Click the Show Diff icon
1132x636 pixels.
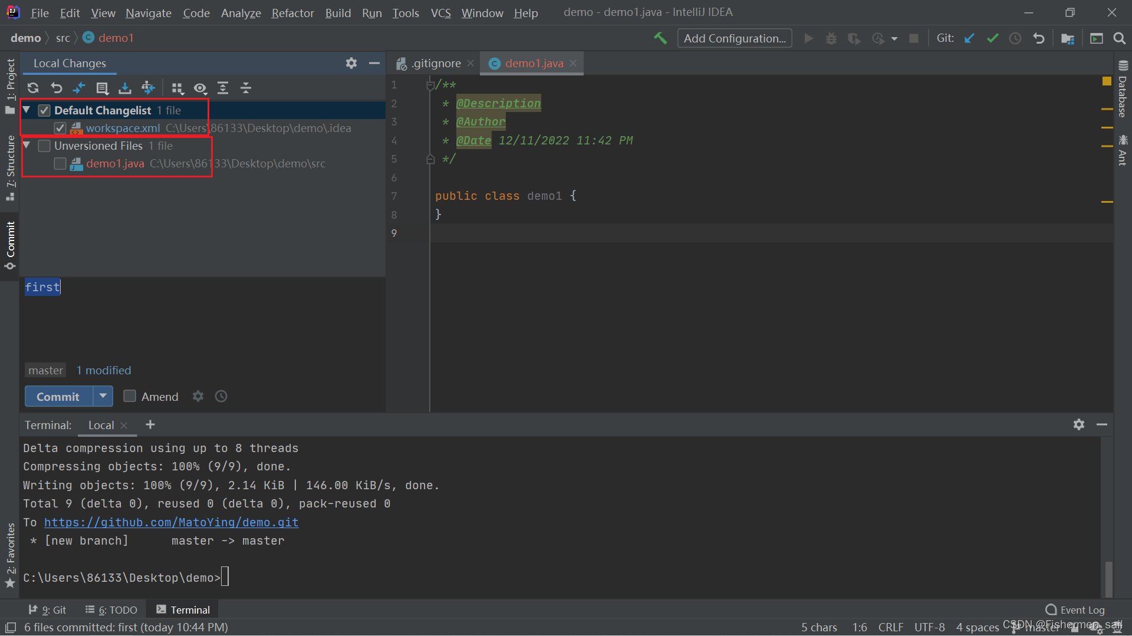[79, 88]
